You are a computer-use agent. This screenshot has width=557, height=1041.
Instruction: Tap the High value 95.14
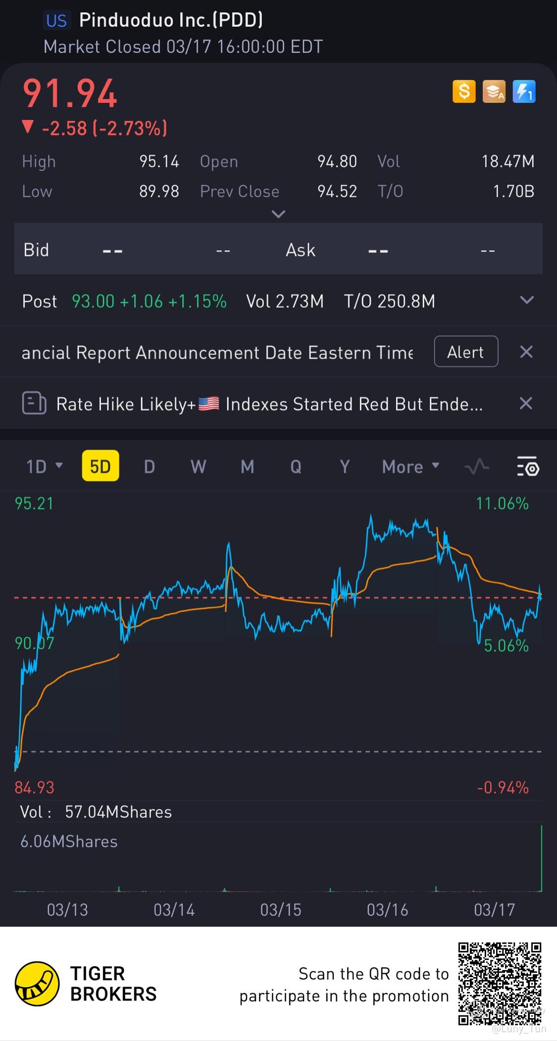tap(159, 161)
